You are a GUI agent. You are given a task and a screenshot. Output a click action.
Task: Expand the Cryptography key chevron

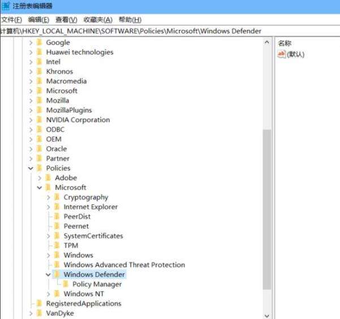point(48,197)
